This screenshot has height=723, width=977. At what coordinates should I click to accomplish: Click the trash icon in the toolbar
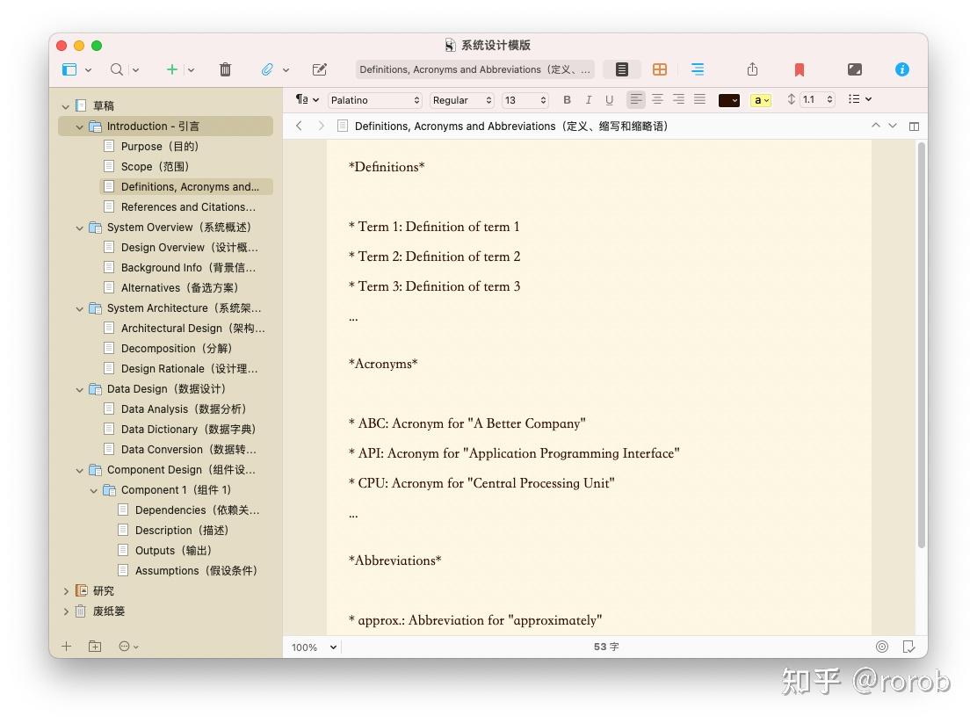(x=225, y=69)
